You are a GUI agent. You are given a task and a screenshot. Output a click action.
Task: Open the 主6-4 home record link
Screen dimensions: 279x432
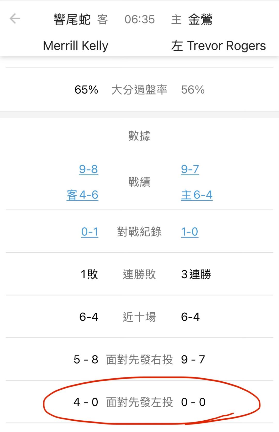pyautogui.click(x=197, y=195)
